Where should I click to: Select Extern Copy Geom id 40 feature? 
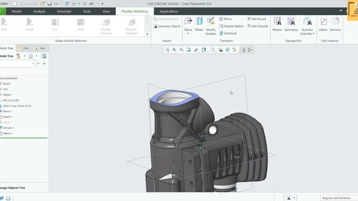(x=17, y=106)
